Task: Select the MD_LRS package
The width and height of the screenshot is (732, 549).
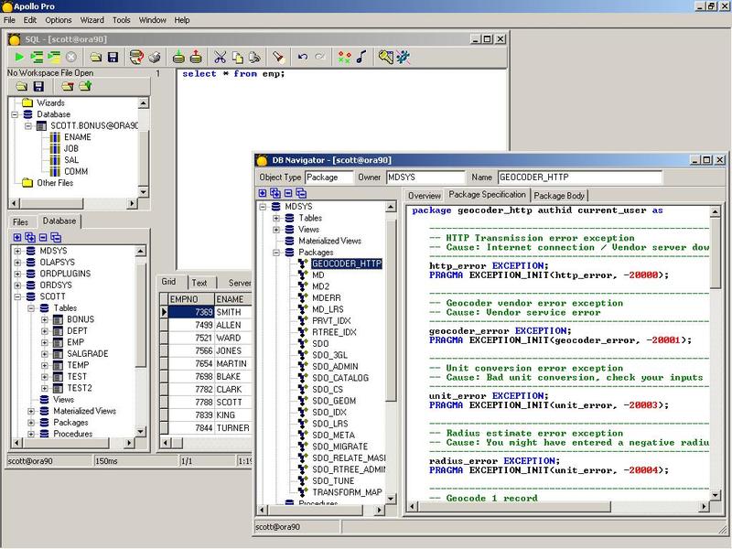Action: [x=328, y=309]
